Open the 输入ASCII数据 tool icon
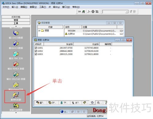Image resolution: width=153 pixels, height=119 pixels. (x=16, y=33)
